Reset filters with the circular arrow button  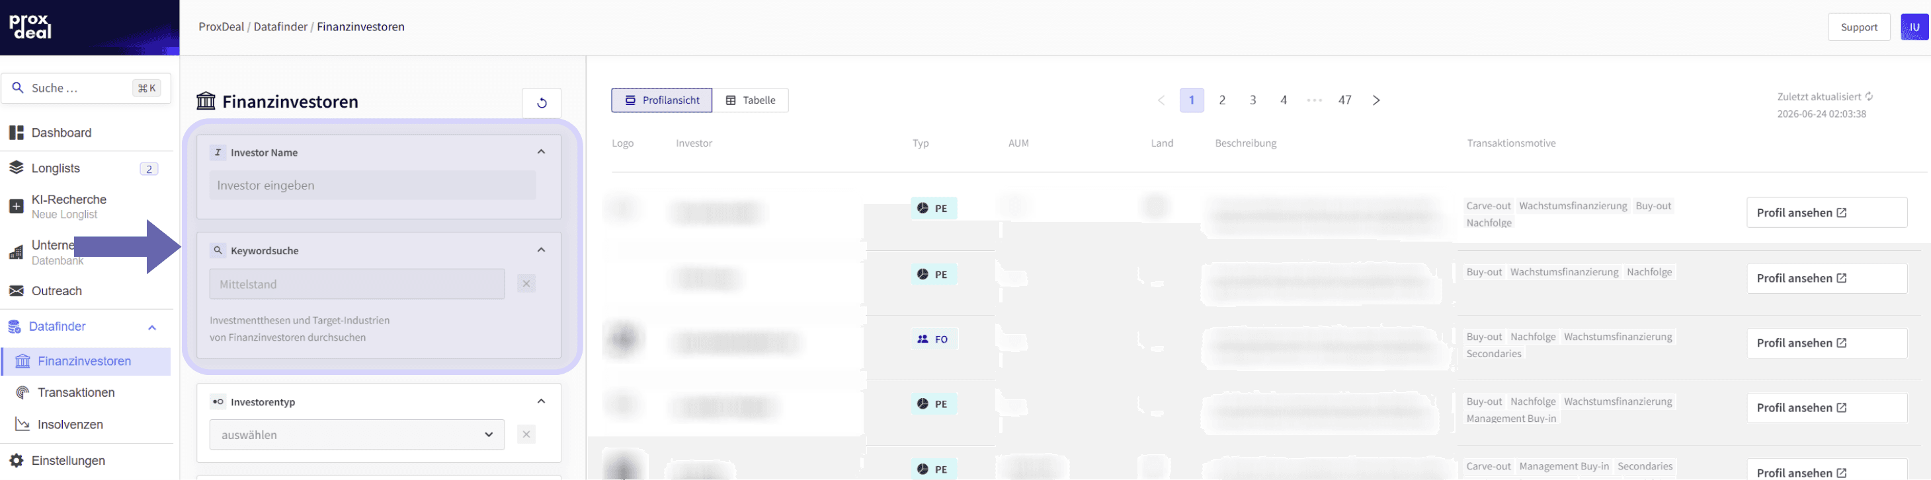tap(542, 102)
